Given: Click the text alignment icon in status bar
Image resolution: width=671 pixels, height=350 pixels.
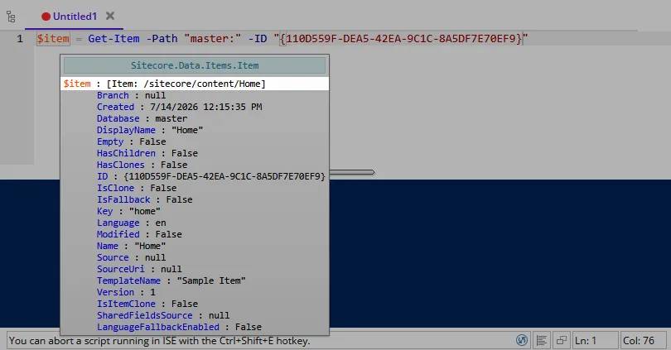Looking at the screenshot, I should 541,341.
